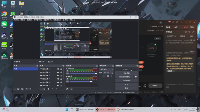Toggle lock on 游戏采集 8

pos(61,76)
